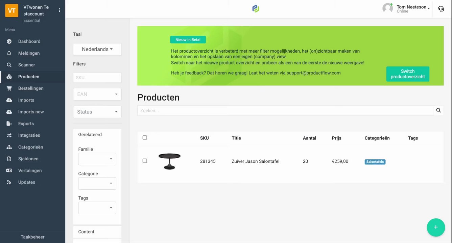Click the Vertalingen card icon
Viewport: 452px width, 243px height.
pos(9,170)
